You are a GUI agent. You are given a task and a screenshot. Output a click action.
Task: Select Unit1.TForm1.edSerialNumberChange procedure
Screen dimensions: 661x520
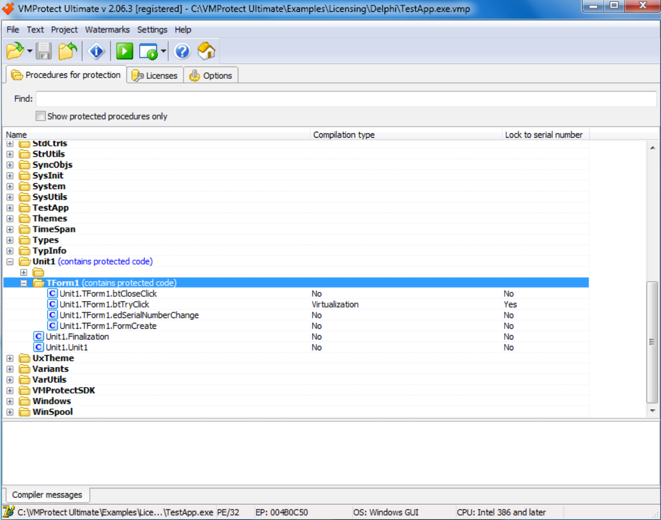[x=129, y=315]
